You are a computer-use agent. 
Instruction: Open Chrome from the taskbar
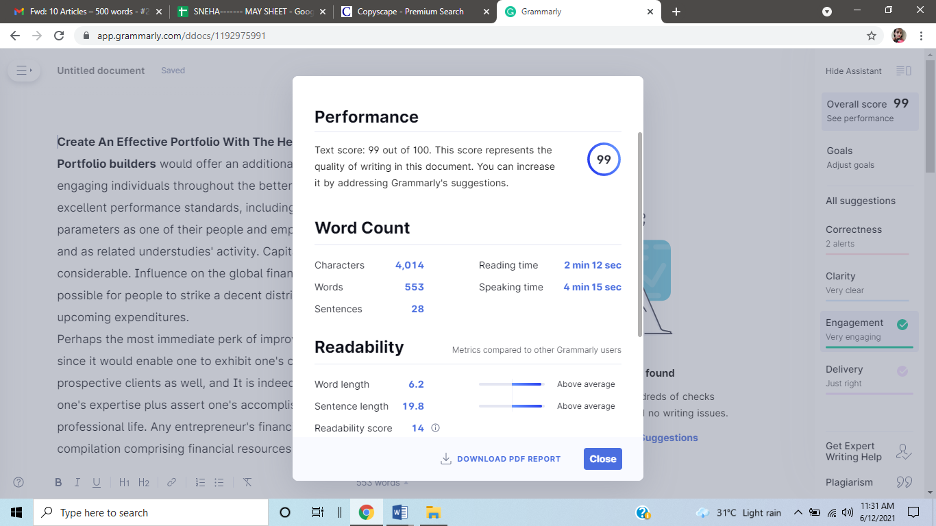coord(367,512)
